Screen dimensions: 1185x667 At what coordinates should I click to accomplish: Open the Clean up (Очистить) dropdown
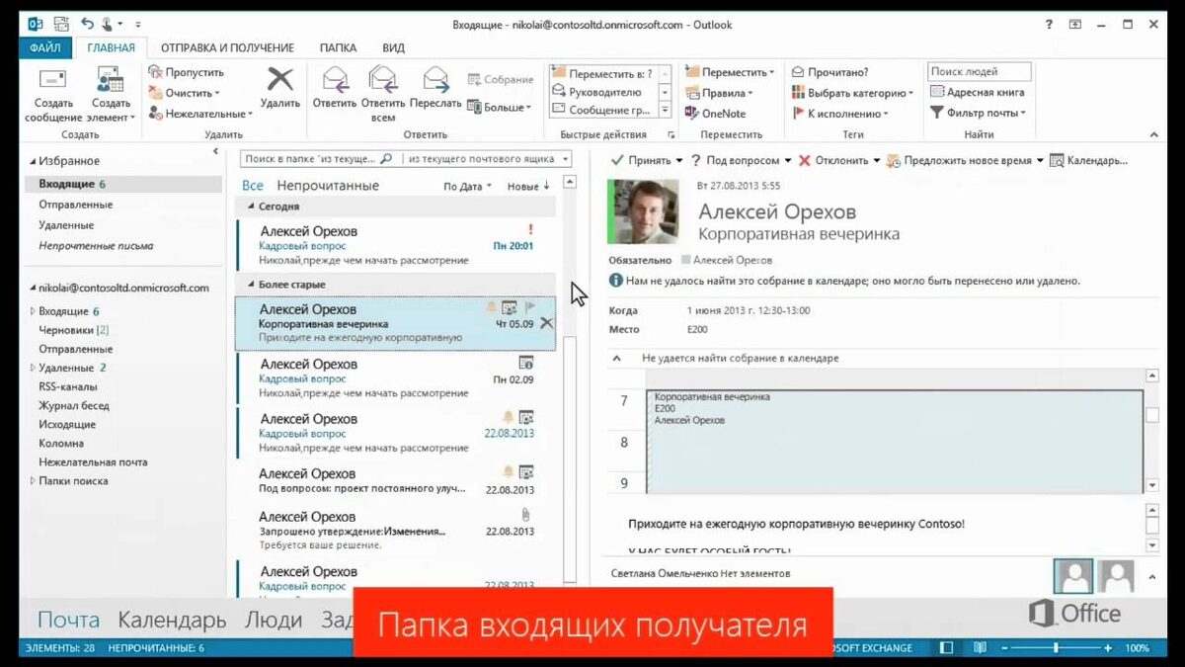pyautogui.click(x=184, y=93)
